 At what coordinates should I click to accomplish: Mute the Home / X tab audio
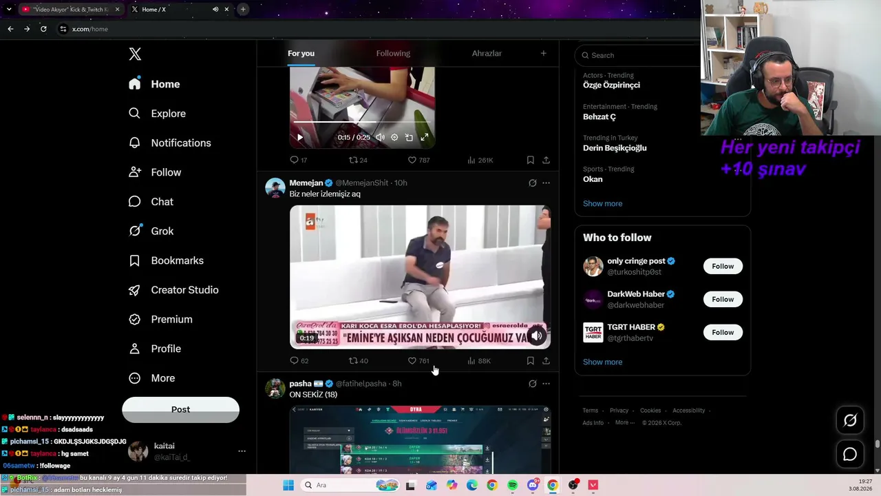(x=215, y=9)
